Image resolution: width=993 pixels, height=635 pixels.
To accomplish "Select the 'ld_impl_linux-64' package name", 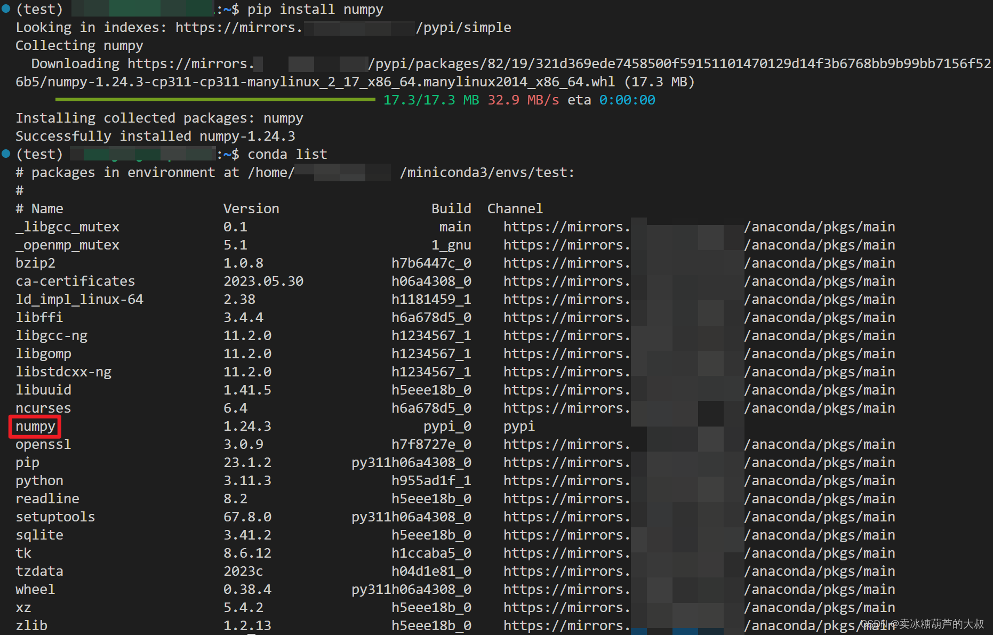I will tap(79, 300).
